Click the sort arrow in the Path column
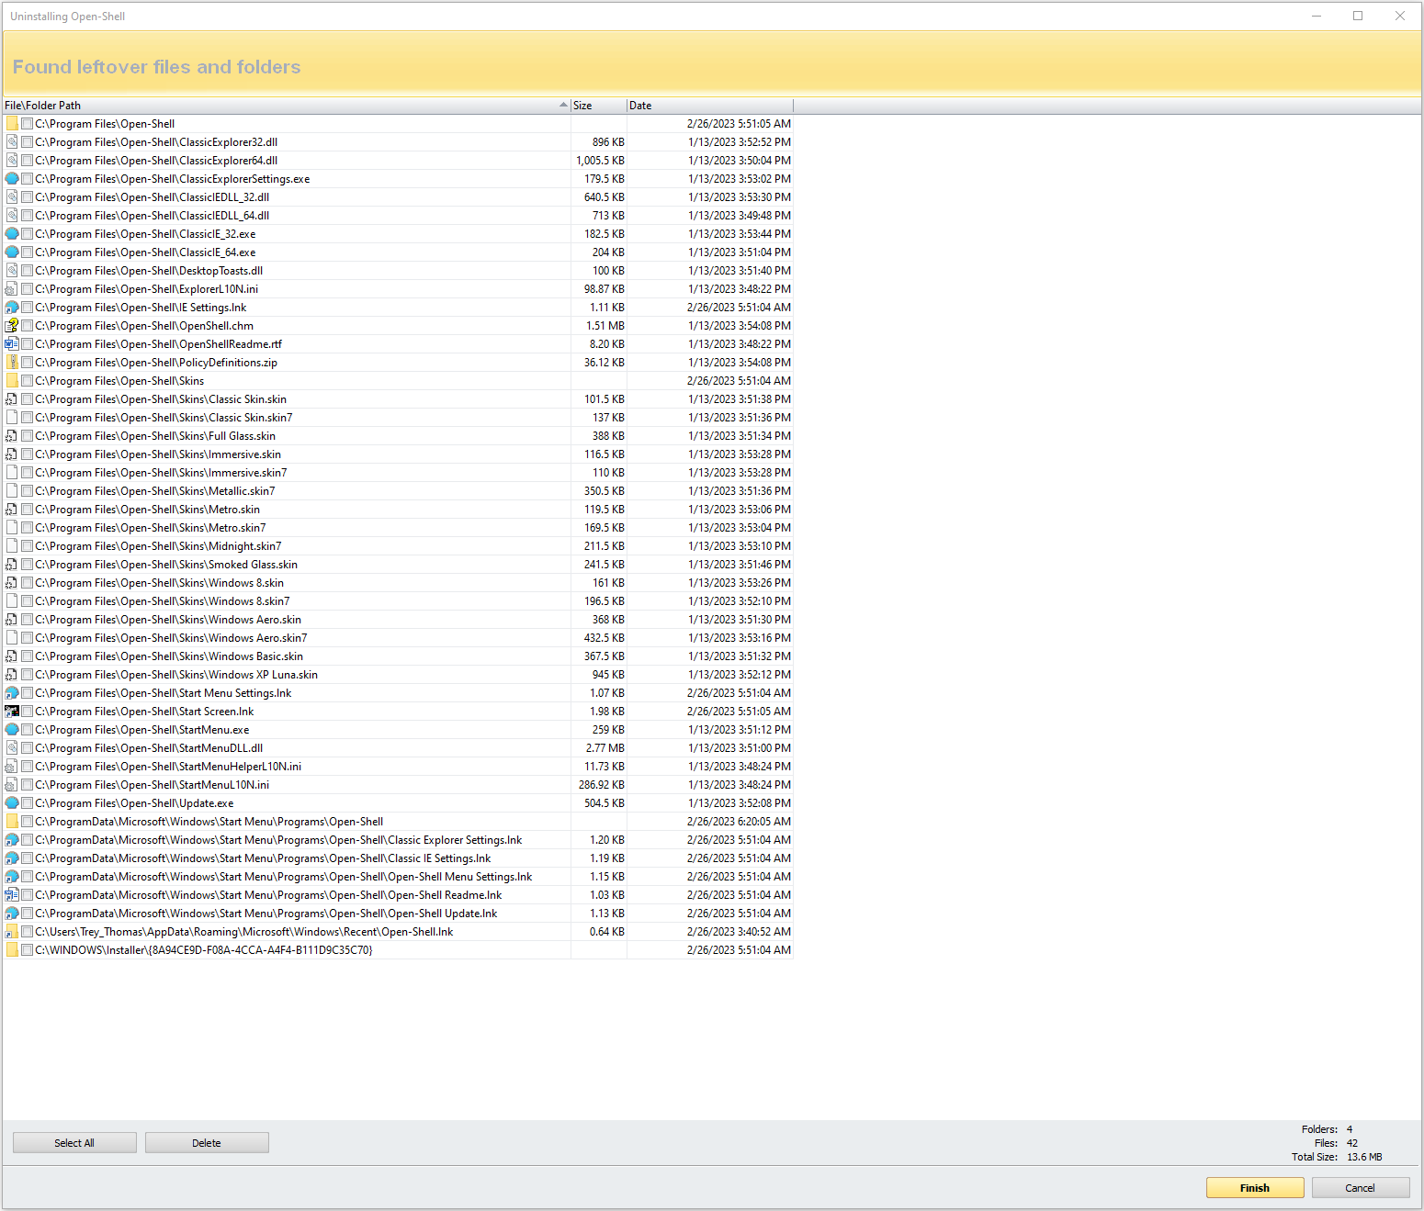The image size is (1424, 1211). [563, 105]
